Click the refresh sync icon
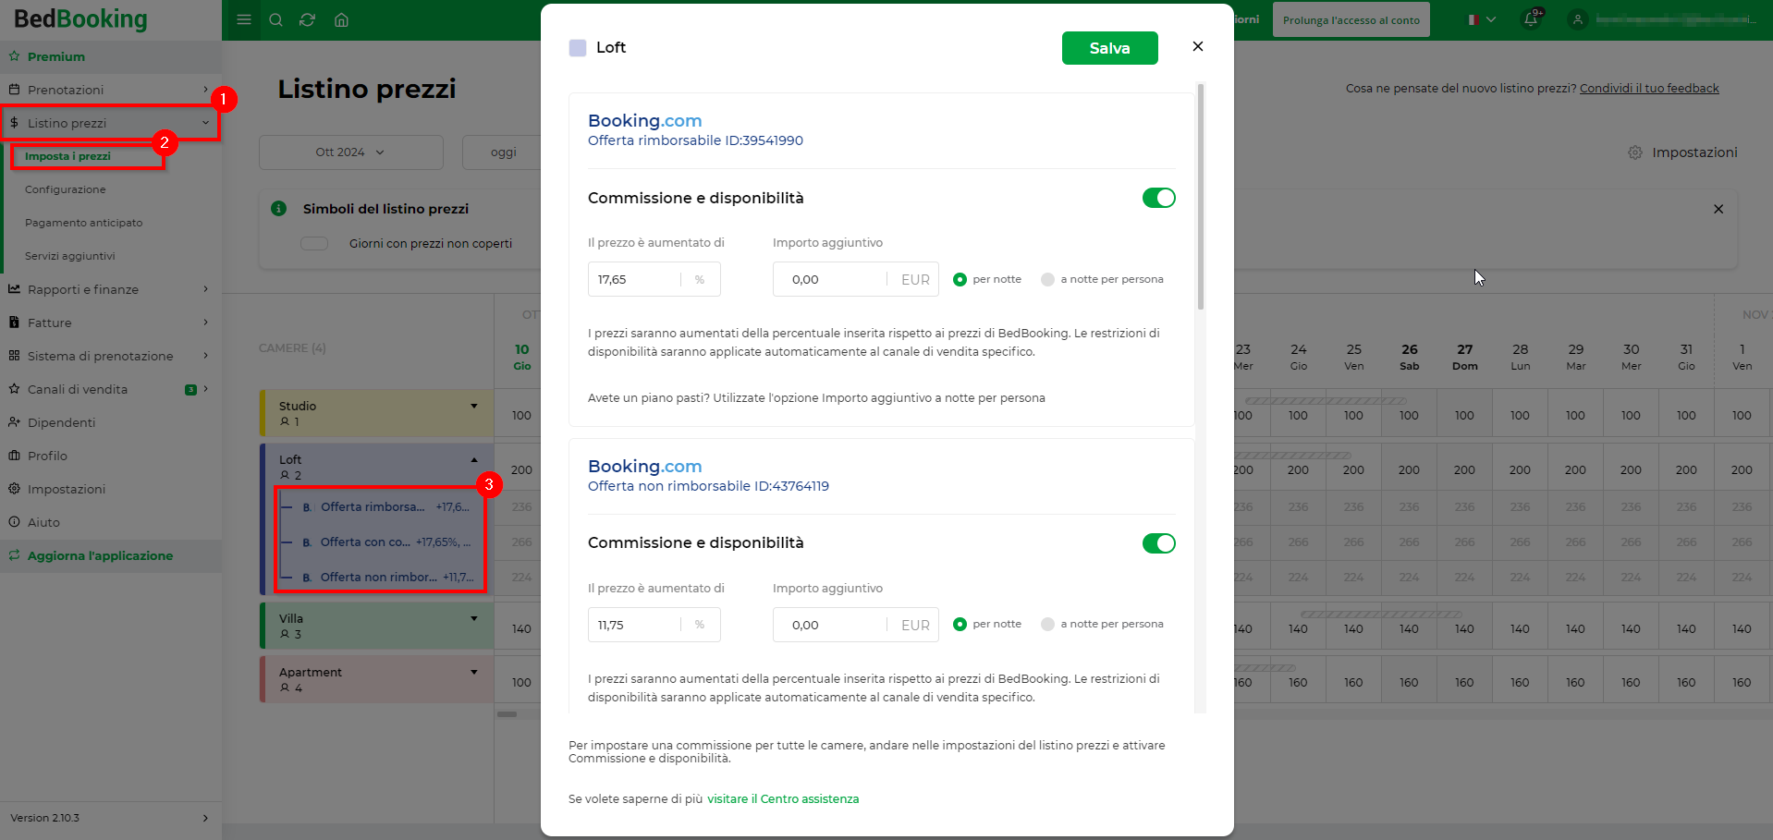The height and width of the screenshot is (840, 1773). (308, 19)
